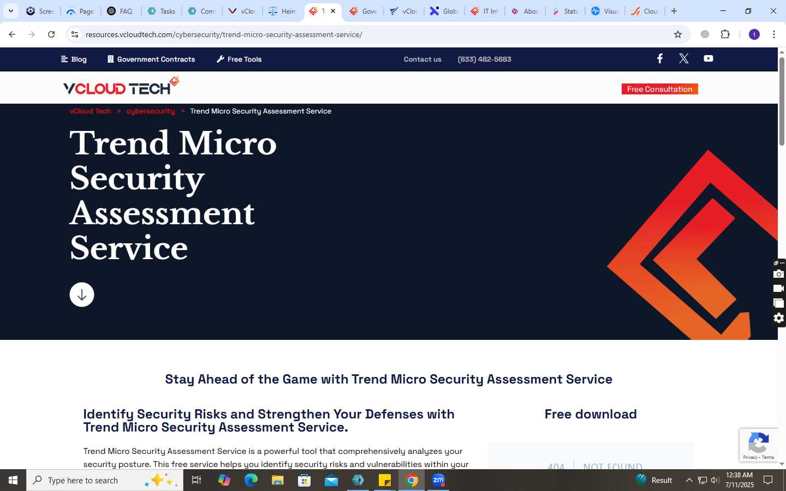Click the Free Consultation button
The width and height of the screenshot is (786, 491).
[x=659, y=89]
